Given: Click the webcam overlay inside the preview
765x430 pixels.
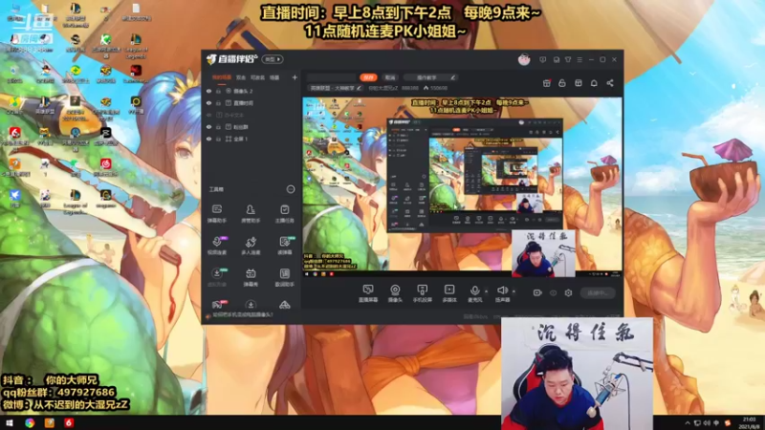Looking at the screenshot, I should click(x=543, y=253).
